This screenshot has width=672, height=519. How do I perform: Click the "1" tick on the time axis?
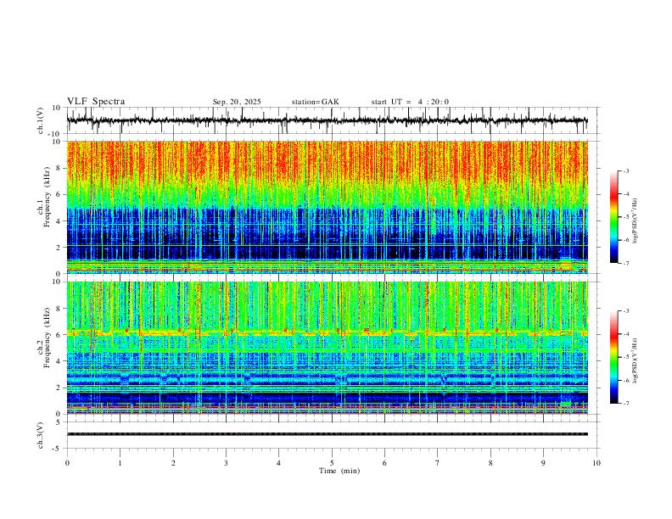pos(120,463)
